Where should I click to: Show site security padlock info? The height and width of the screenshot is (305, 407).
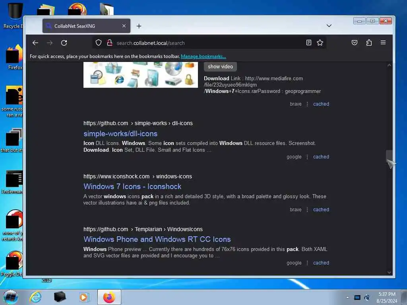[110, 42]
